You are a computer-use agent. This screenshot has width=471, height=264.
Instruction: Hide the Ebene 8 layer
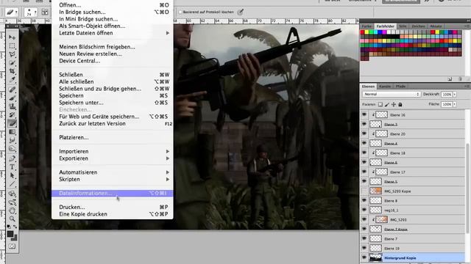[x=364, y=200]
